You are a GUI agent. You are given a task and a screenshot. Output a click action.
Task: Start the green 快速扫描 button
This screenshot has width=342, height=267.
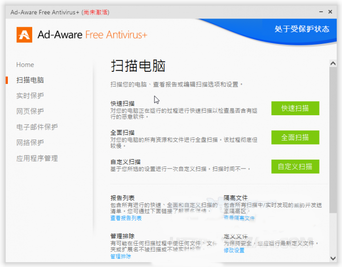click(295, 108)
